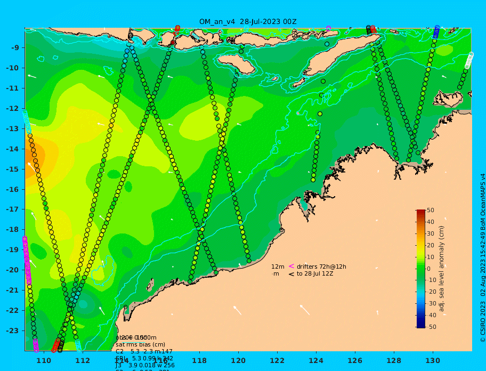Click the latitude axis label '-13'
The width and height of the screenshot is (486, 371).
(13, 128)
